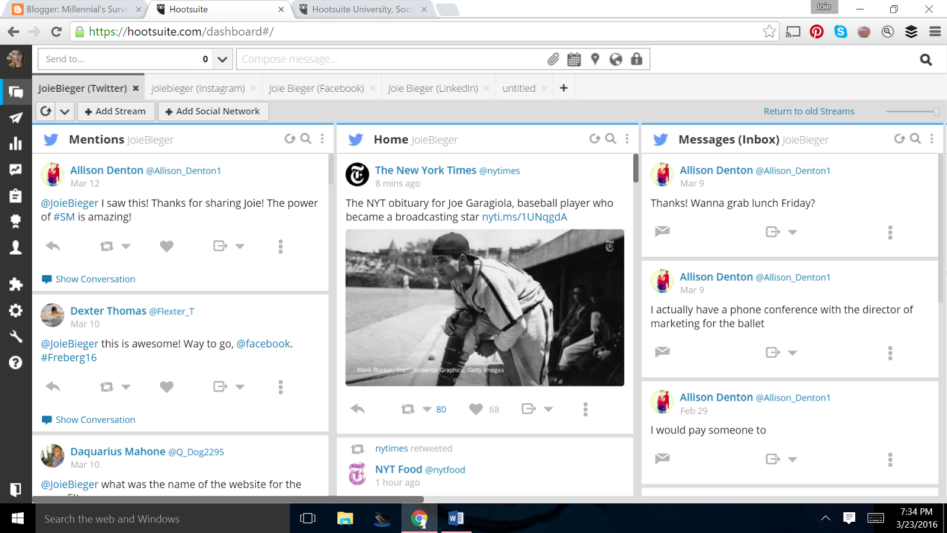
Task: Open Messages (Inbox) stream options menu
Action: point(932,139)
